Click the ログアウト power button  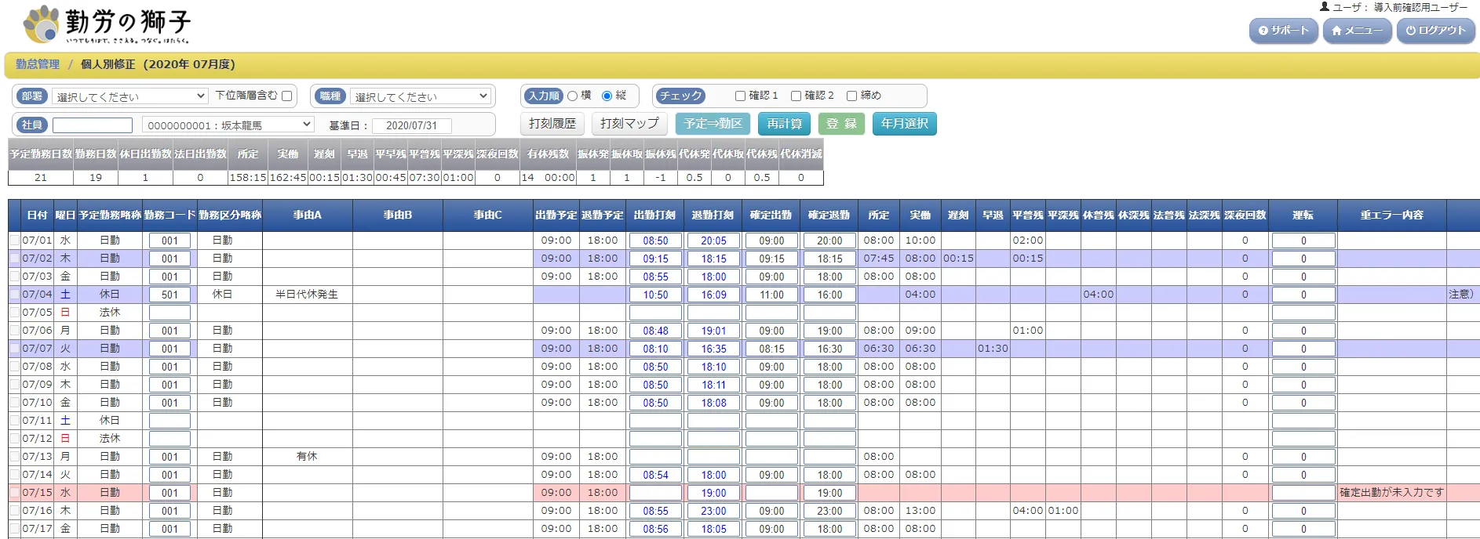(1435, 31)
